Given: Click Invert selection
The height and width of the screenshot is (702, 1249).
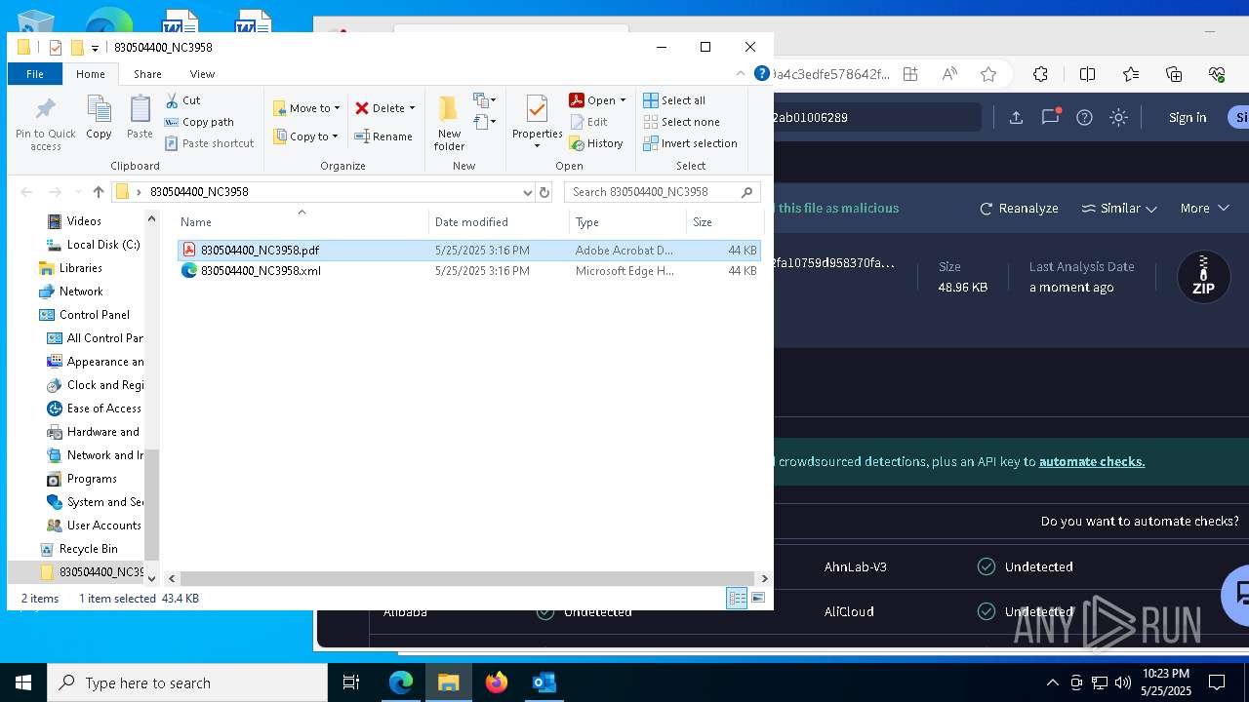Looking at the screenshot, I should (x=690, y=143).
